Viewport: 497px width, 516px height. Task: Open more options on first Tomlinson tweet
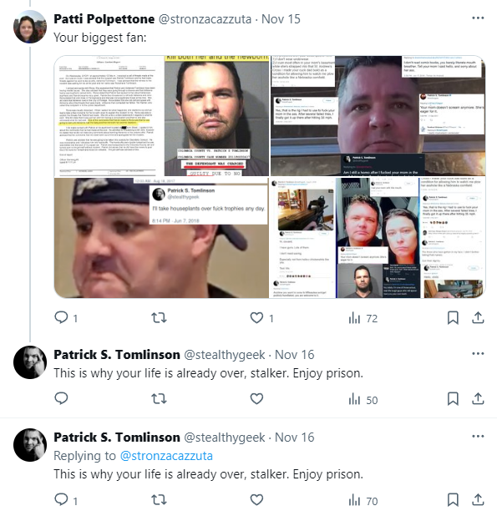point(478,353)
